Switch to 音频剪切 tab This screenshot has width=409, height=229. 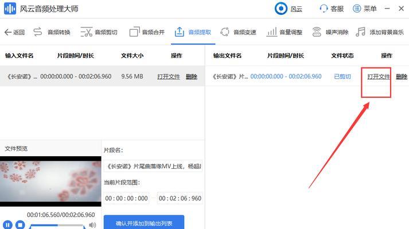coord(99,32)
